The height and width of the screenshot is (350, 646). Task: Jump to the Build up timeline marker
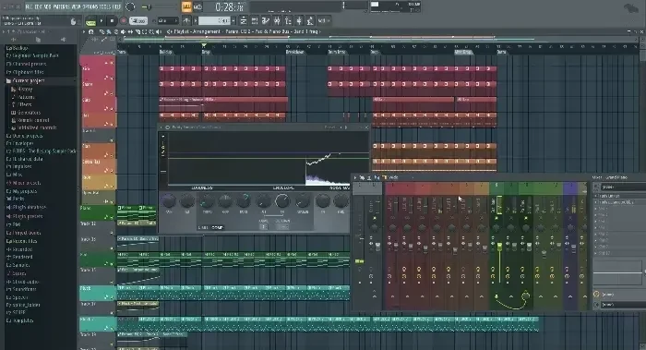[165, 52]
